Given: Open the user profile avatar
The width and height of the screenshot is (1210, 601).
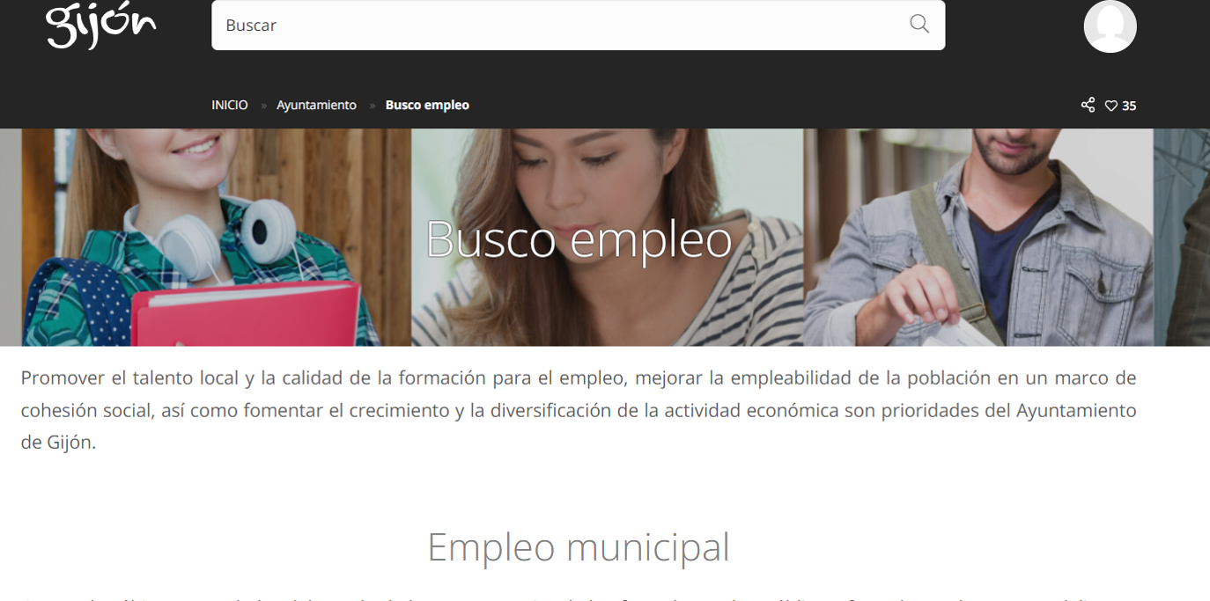Looking at the screenshot, I should tap(1110, 26).
